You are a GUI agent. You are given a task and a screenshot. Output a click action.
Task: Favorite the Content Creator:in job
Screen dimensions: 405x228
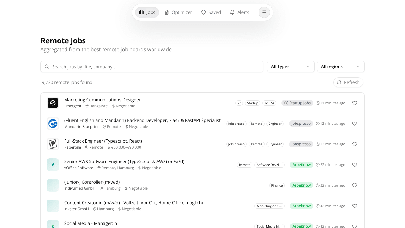point(355,206)
